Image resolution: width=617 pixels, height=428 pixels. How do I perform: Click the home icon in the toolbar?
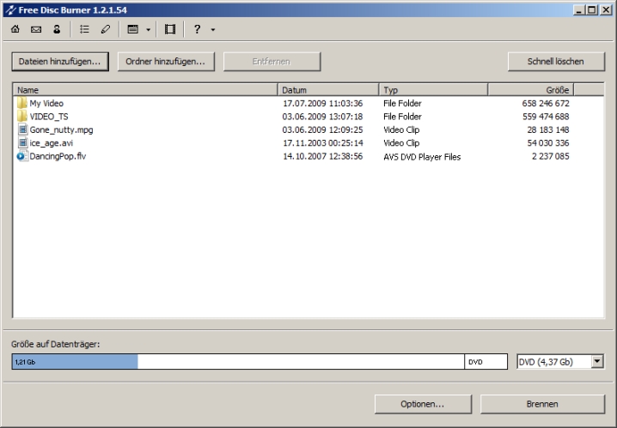coord(15,29)
